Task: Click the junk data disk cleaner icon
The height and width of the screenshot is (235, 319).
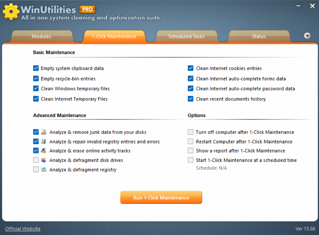Action: pos(43,132)
